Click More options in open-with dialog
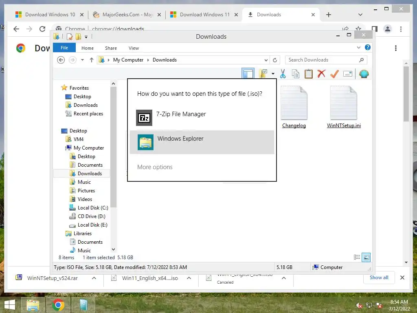This screenshot has width=417, height=313. [155, 167]
